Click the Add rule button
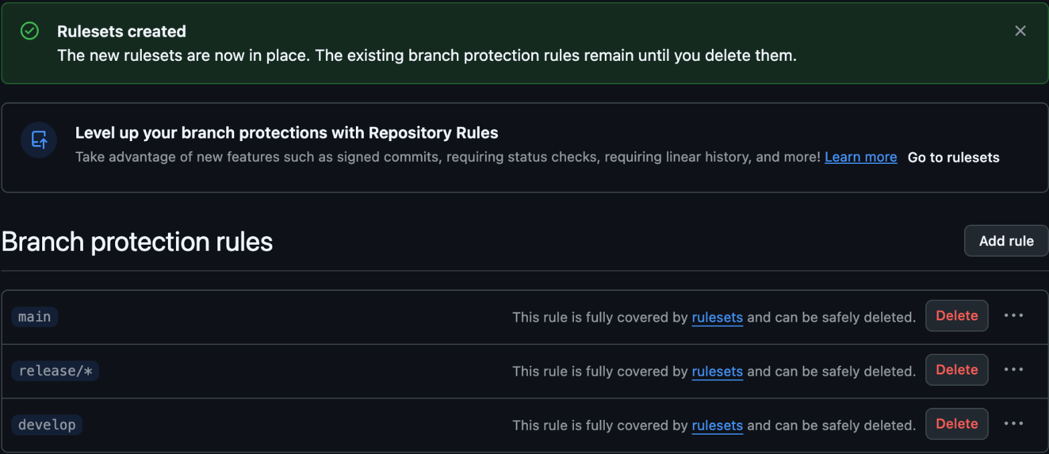The height and width of the screenshot is (454, 1049). [x=1006, y=241]
